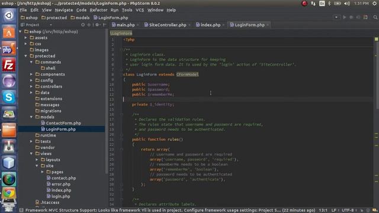
Task: Click protected breadcrumb in navigation bar
Action: coord(54,18)
